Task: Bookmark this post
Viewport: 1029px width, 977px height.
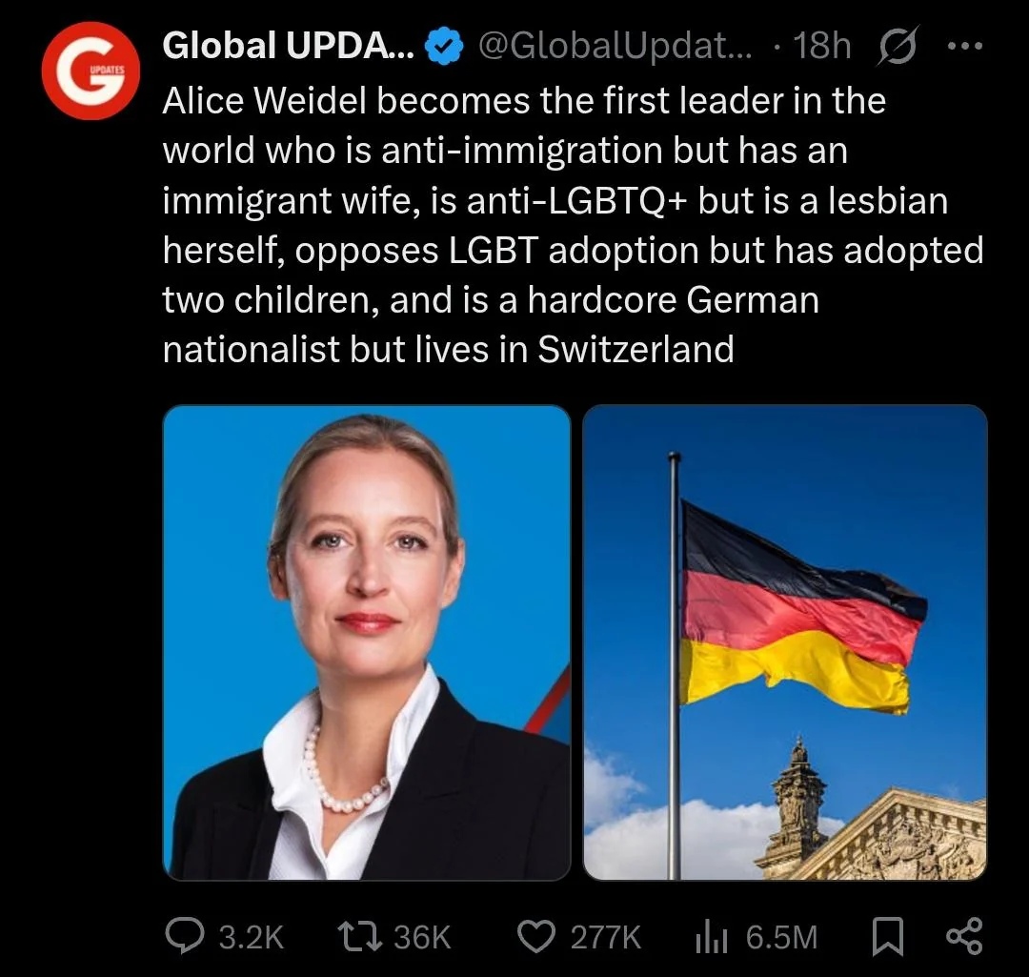Action: coord(887,937)
